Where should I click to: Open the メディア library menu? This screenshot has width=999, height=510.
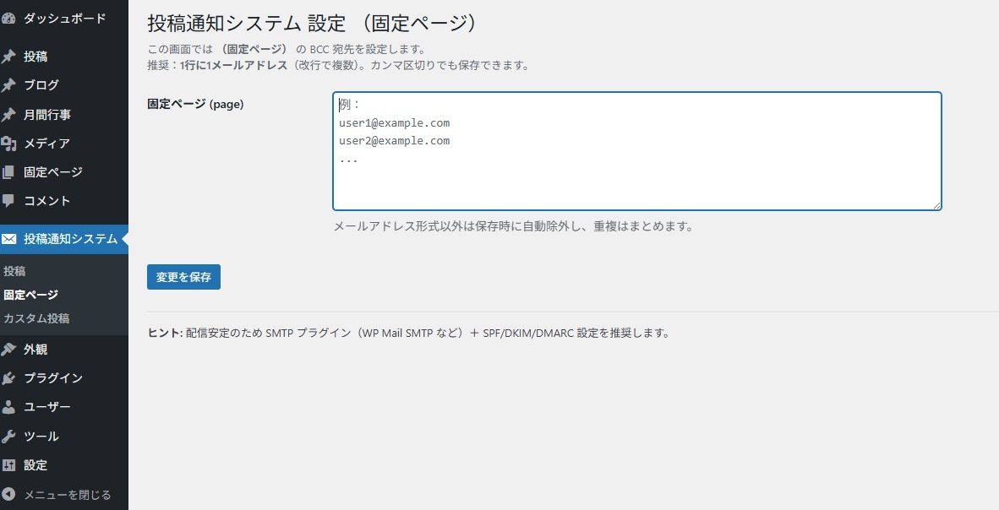pos(63,144)
